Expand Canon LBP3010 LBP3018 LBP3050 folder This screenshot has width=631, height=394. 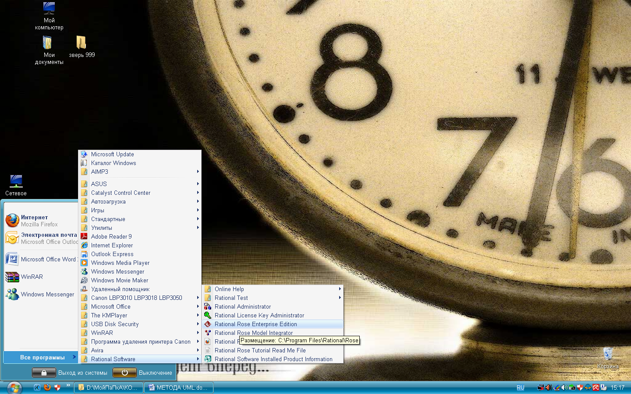coord(140,298)
